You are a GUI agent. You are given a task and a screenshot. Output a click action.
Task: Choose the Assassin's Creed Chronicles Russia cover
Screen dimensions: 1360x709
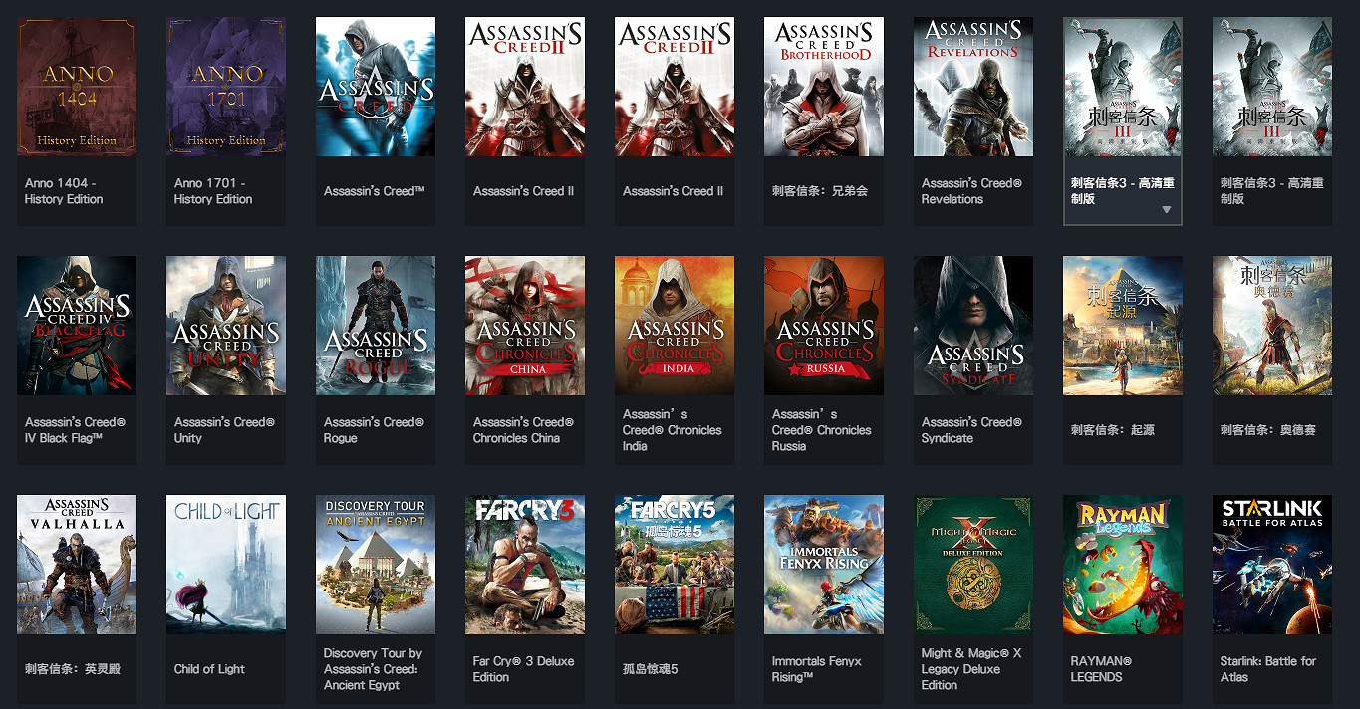pyautogui.click(x=824, y=326)
